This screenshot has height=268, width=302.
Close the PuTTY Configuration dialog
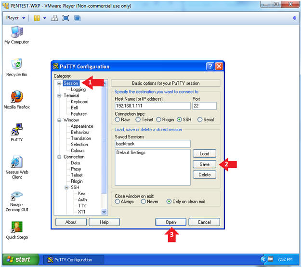click(x=219, y=67)
